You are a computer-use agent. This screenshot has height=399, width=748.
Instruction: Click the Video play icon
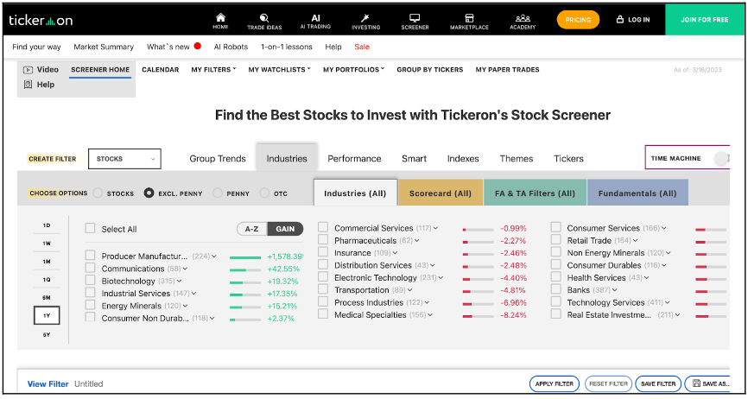pos(28,70)
